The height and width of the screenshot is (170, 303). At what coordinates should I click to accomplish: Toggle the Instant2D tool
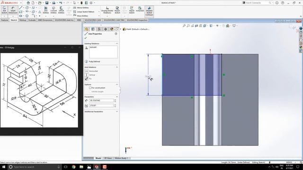(x=140, y=9)
